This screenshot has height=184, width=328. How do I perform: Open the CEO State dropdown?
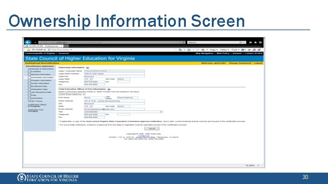click(88, 106)
